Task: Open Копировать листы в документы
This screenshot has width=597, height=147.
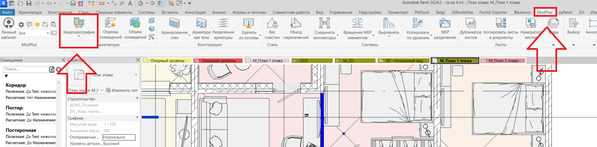Action: point(501,28)
